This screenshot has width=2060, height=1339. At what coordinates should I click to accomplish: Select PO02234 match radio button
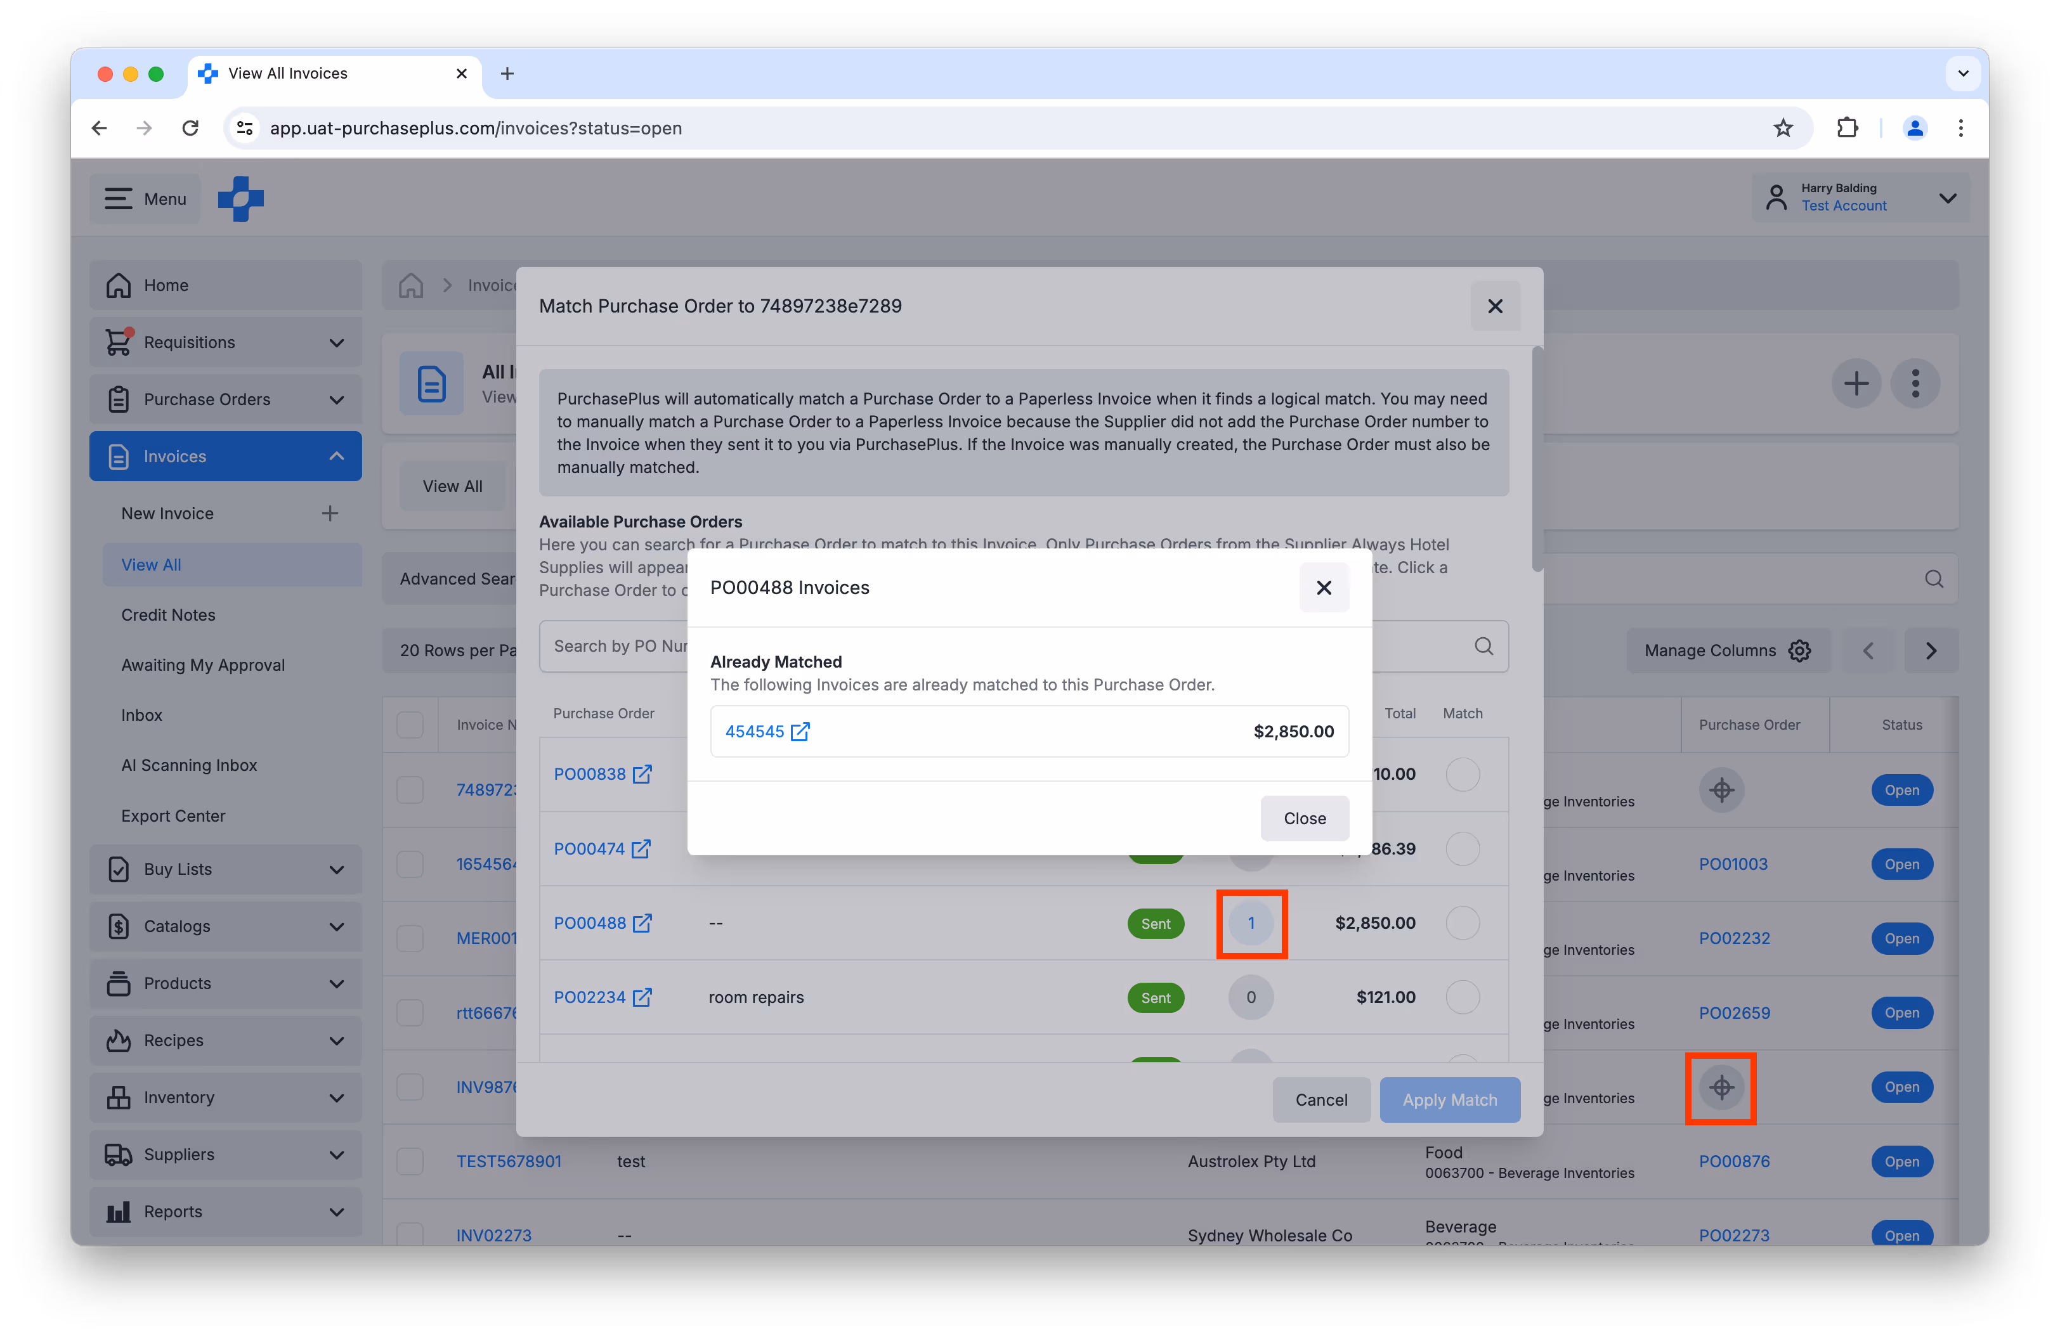pos(1462,997)
